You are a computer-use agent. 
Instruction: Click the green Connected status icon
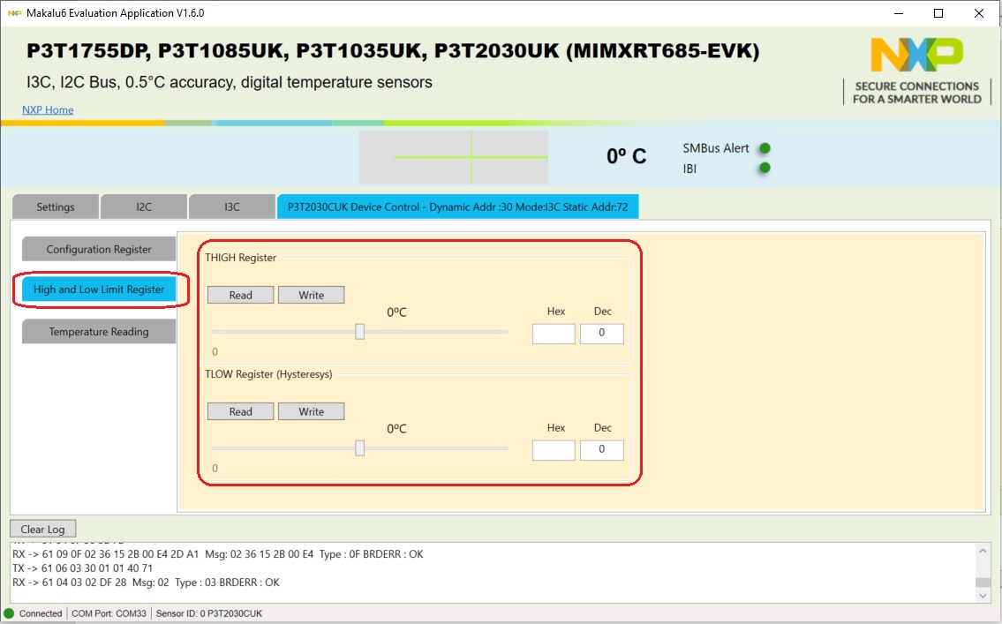[10, 613]
